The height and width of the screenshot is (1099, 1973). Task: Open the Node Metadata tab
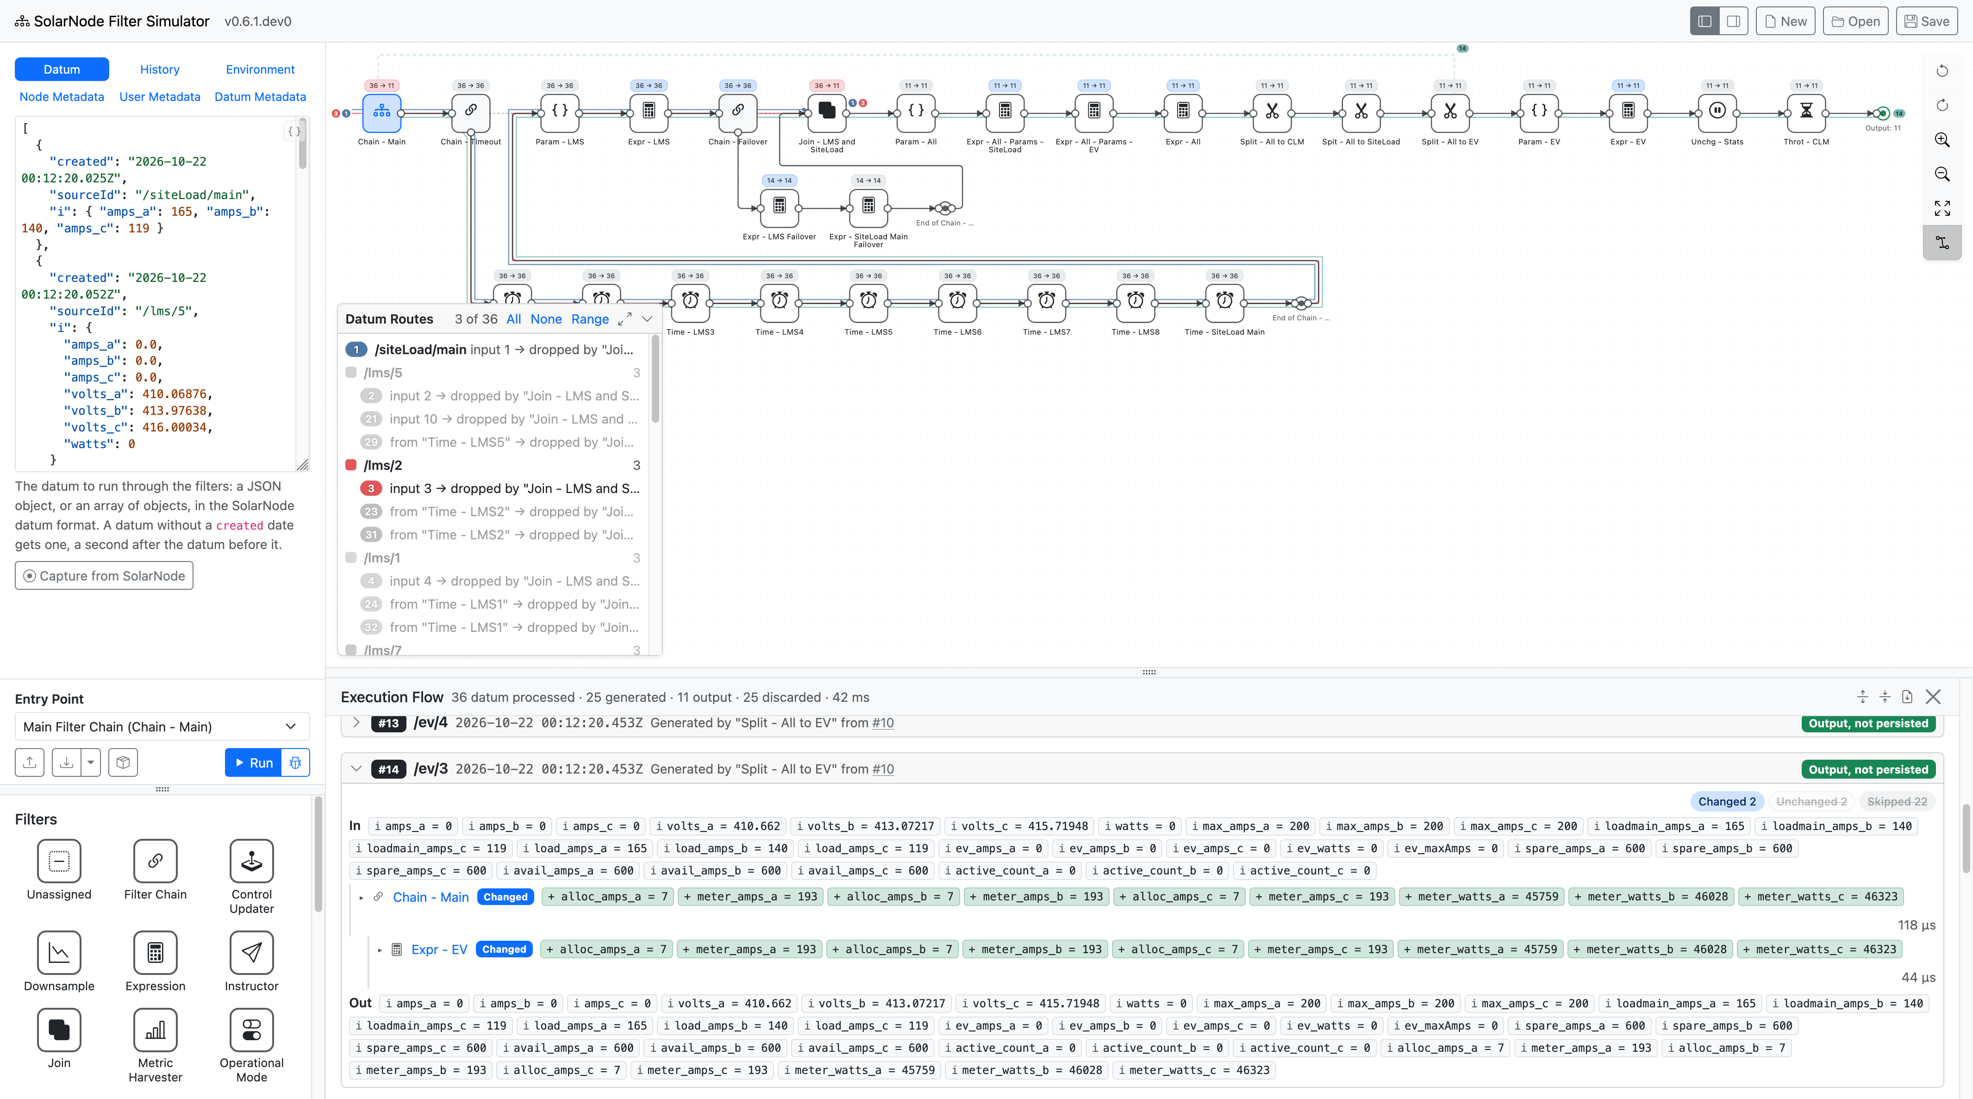(x=62, y=96)
